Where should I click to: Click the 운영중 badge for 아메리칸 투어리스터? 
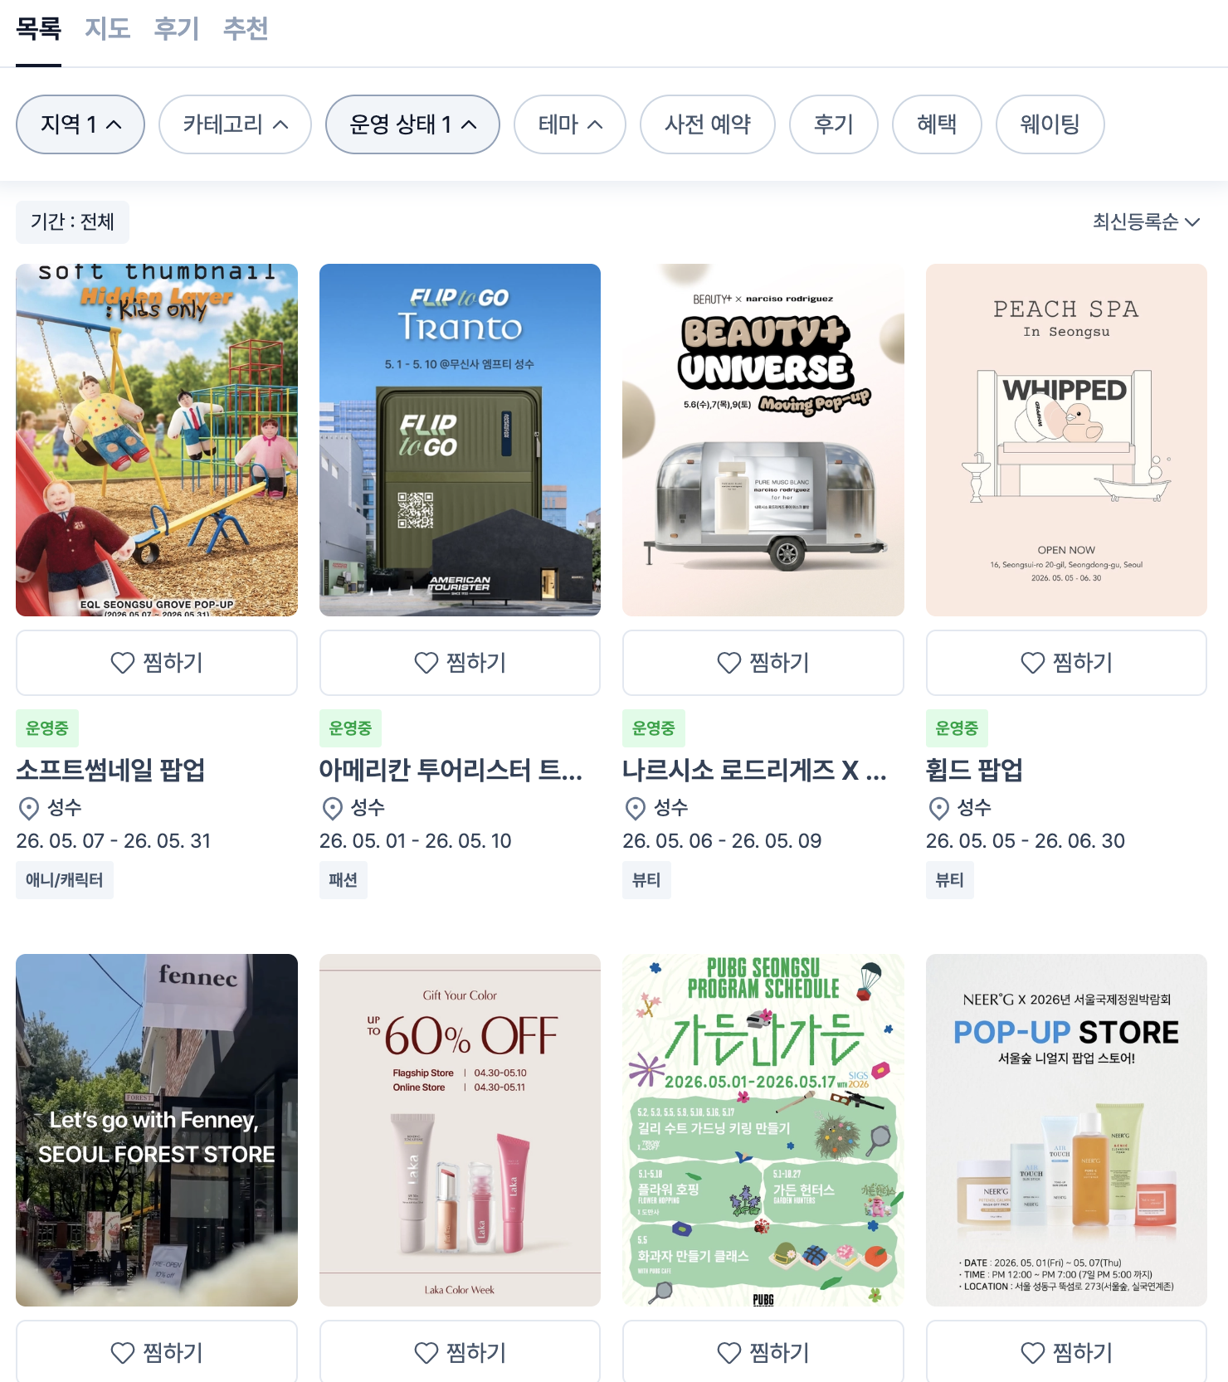[x=350, y=728]
